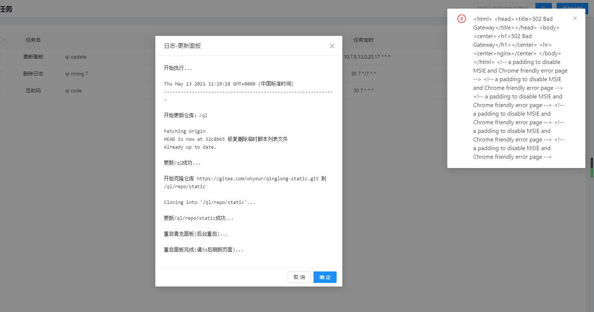
Task: Click the ql update command cell
Action: pos(76,57)
